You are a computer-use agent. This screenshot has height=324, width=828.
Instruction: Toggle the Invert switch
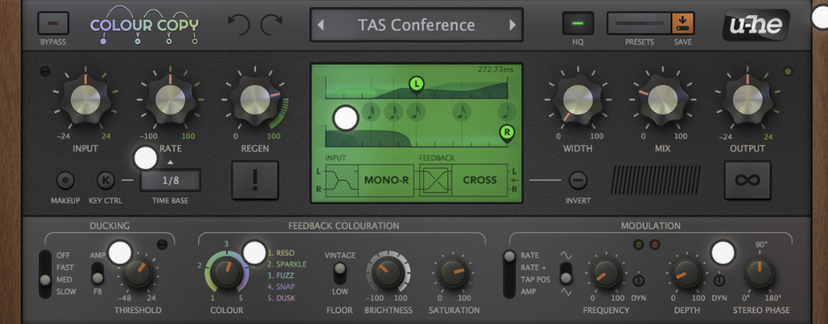click(577, 181)
